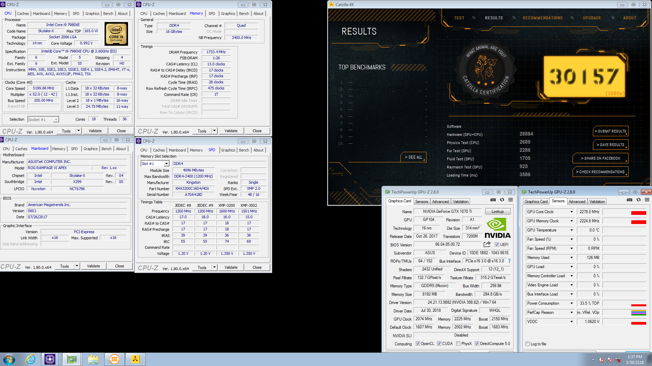
Task: Toggle the OpenCL checkbox
Action: (418, 344)
